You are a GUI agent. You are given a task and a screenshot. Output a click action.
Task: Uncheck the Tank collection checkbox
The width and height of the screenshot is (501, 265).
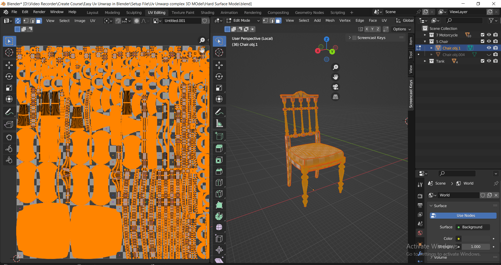point(482,61)
